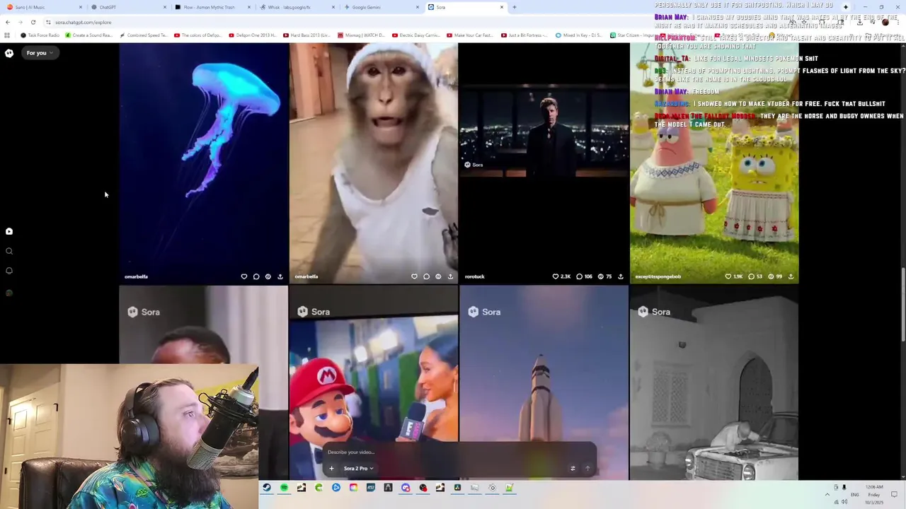Comment on the jellyfish video
Image resolution: width=906 pixels, height=509 pixels.
click(256, 276)
